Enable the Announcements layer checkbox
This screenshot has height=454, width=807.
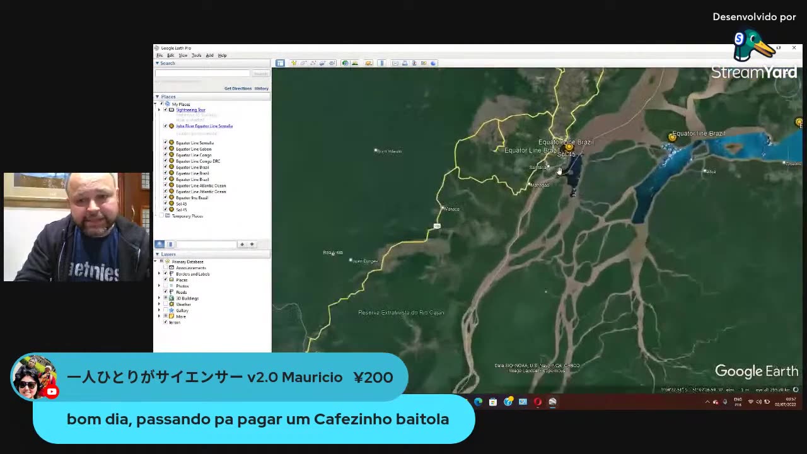click(x=166, y=268)
